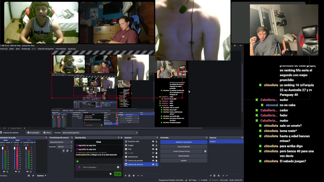The width and height of the screenshot is (324, 182).
Task: Open the Vista menu
Action: [18, 49]
